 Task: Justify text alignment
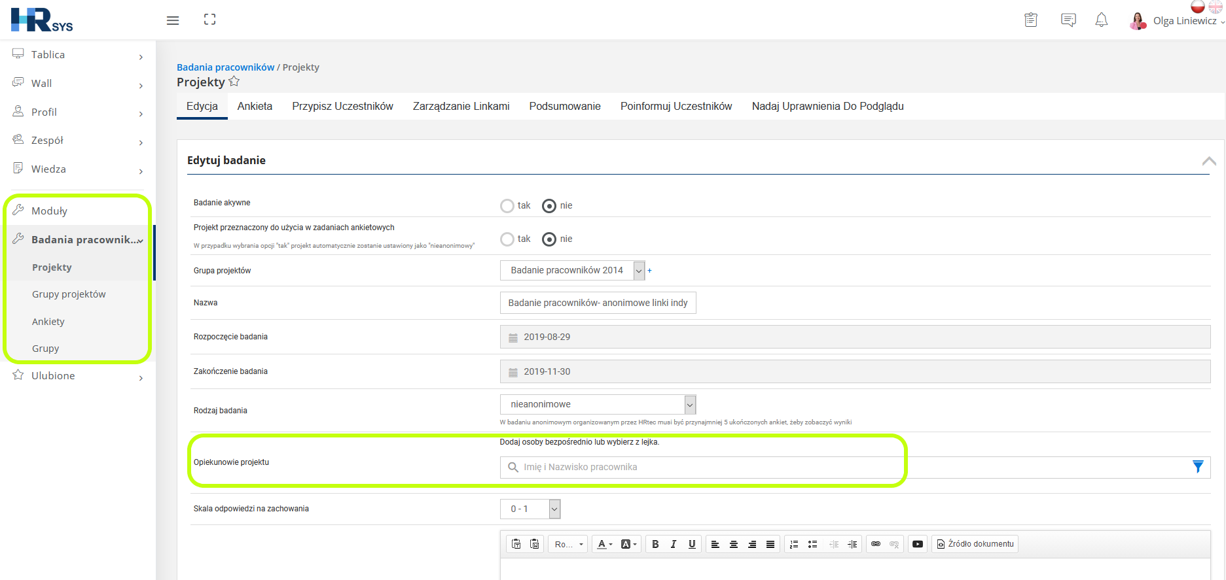click(770, 544)
